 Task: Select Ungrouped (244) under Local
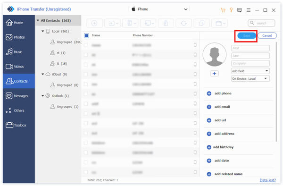(66, 42)
